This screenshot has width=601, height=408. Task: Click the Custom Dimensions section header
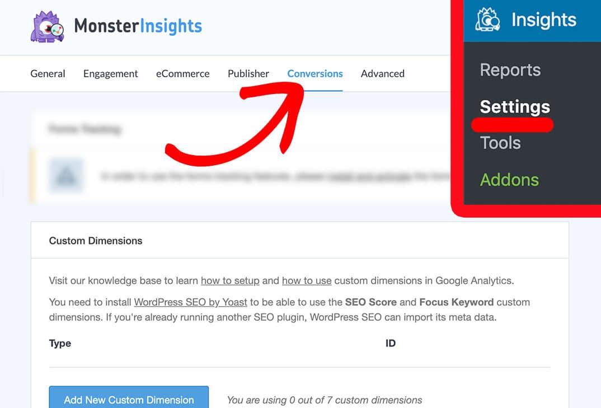coord(96,241)
